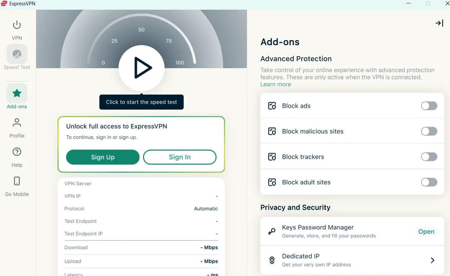
Task: Select the Add-ons star icon
Action: [x=17, y=93]
